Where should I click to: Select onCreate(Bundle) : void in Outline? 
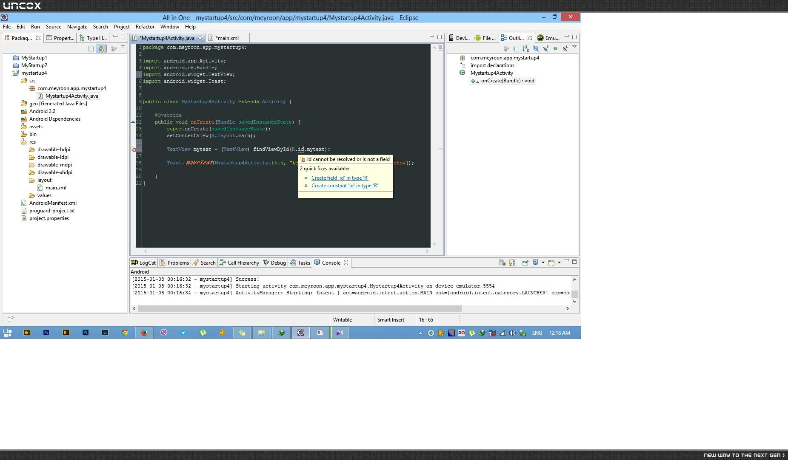507,81
